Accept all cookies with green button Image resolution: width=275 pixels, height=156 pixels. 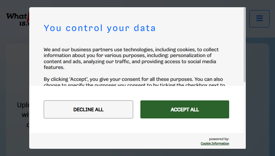click(185, 109)
